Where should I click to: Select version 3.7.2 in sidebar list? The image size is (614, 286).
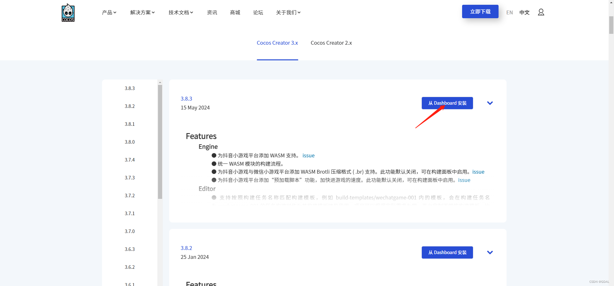(130, 196)
